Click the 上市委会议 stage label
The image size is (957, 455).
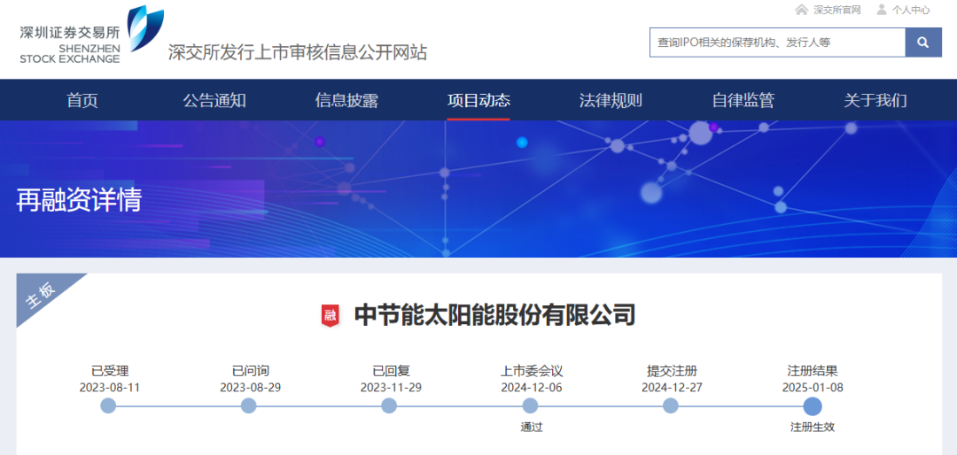coord(532,371)
